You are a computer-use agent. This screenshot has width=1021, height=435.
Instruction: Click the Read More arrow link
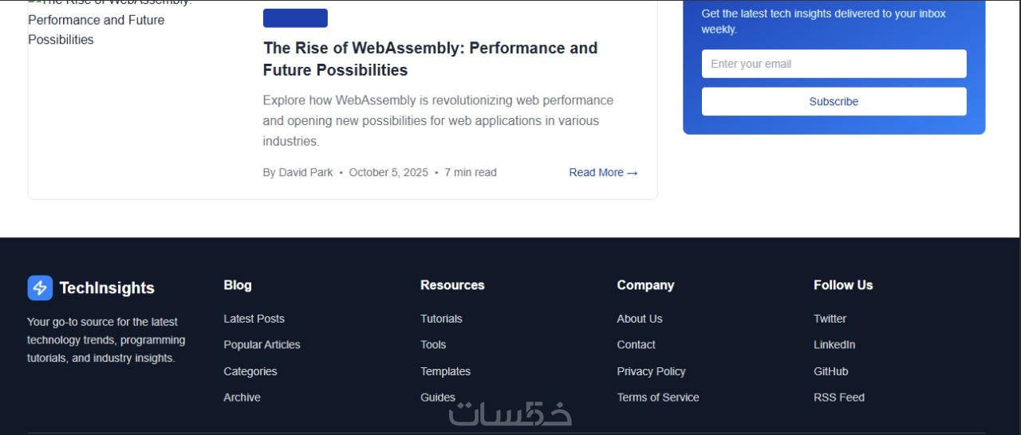click(603, 172)
